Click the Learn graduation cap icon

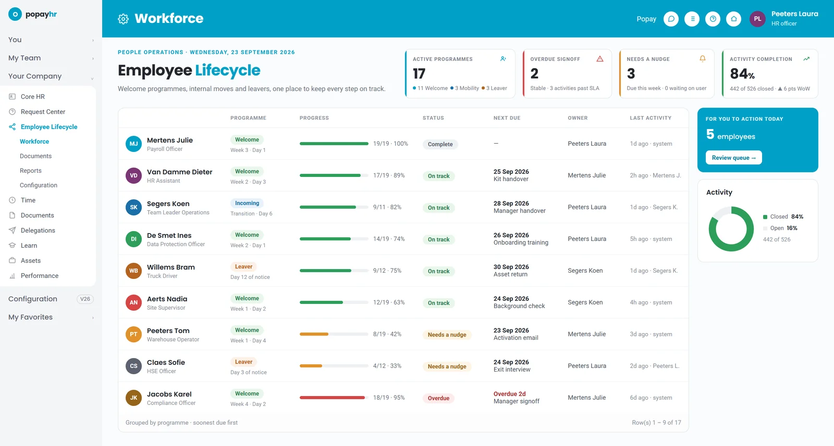[x=13, y=246]
